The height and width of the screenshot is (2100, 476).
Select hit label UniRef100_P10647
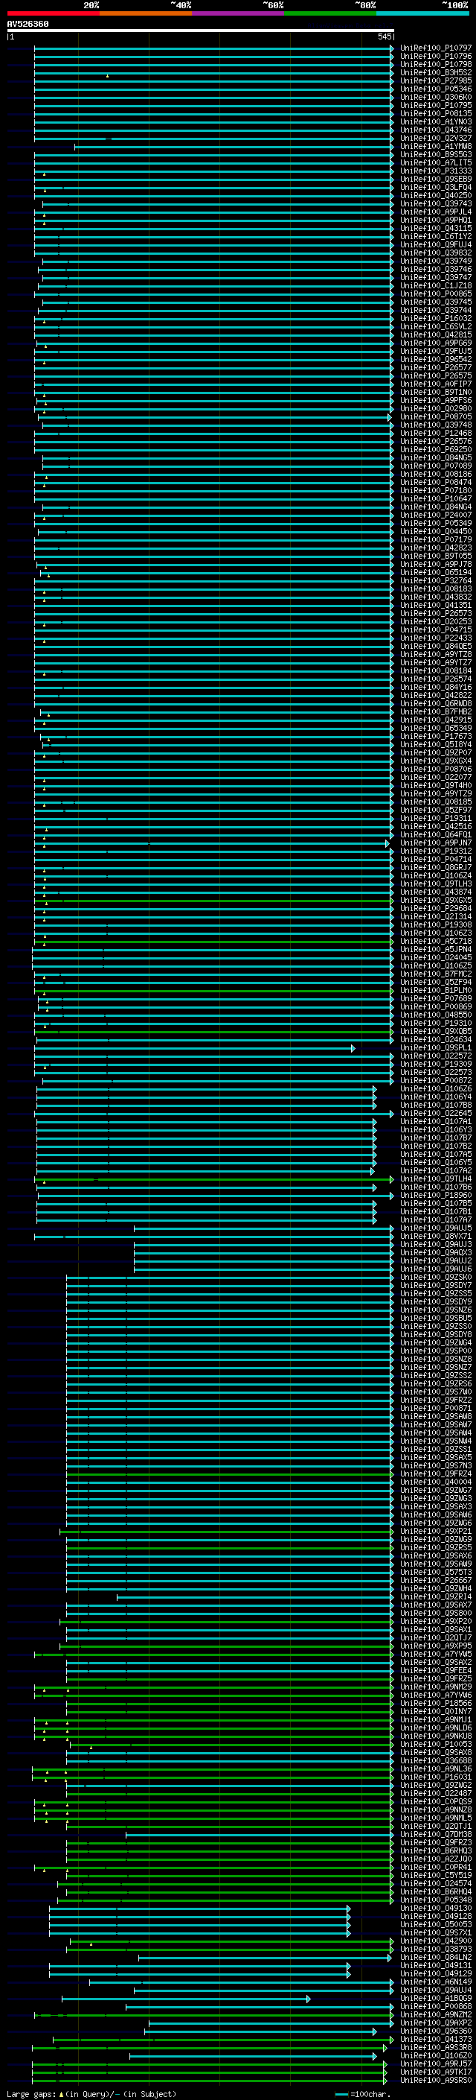pyautogui.click(x=436, y=499)
